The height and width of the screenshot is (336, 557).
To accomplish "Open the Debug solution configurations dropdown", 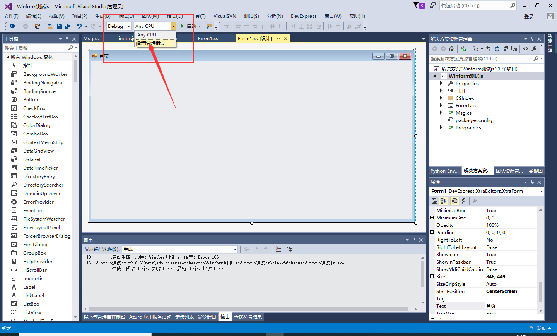I will [128, 26].
